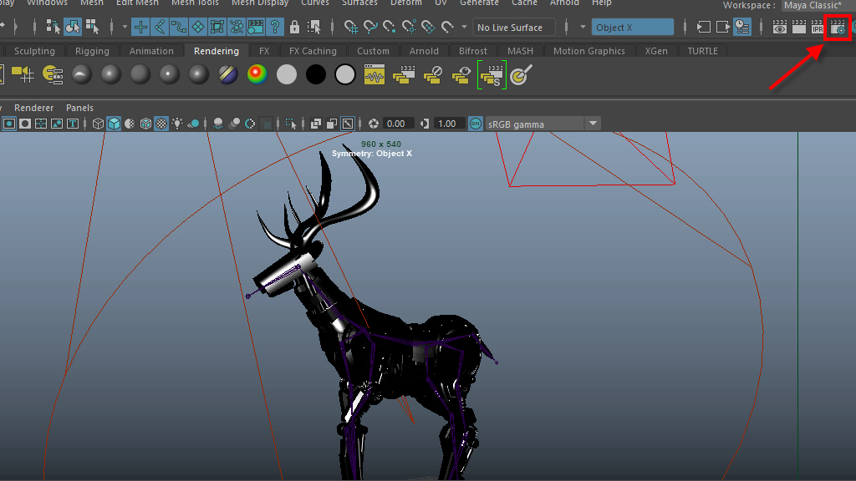Click the IPR render icon
Screen dimensions: 856x481
coord(818,28)
